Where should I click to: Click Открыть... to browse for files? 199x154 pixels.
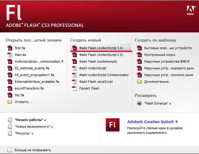point(23,102)
